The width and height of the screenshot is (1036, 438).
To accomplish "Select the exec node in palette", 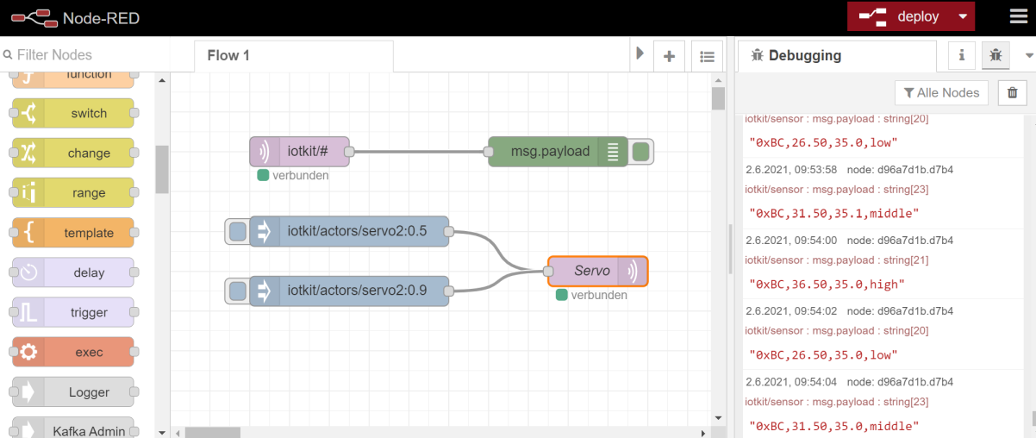I will coord(73,352).
